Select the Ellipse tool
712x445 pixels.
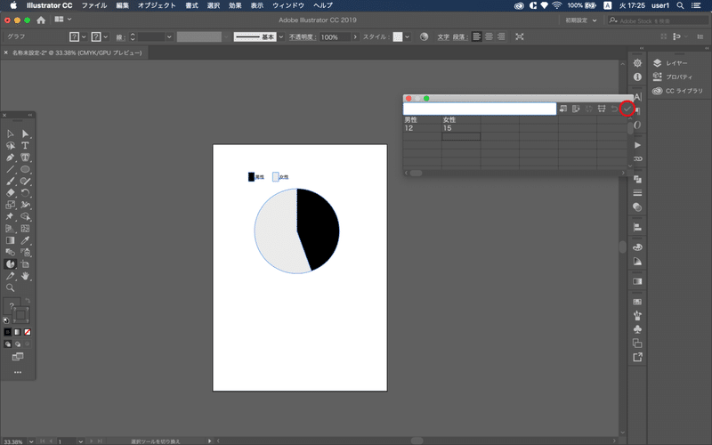pyautogui.click(x=25, y=169)
